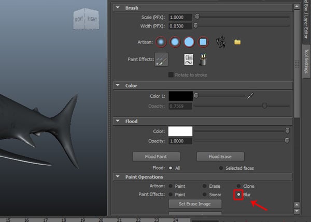The height and width of the screenshot is (222, 311).
Task: Collapse the Paint Operations section
Action: (x=118, y=176)
